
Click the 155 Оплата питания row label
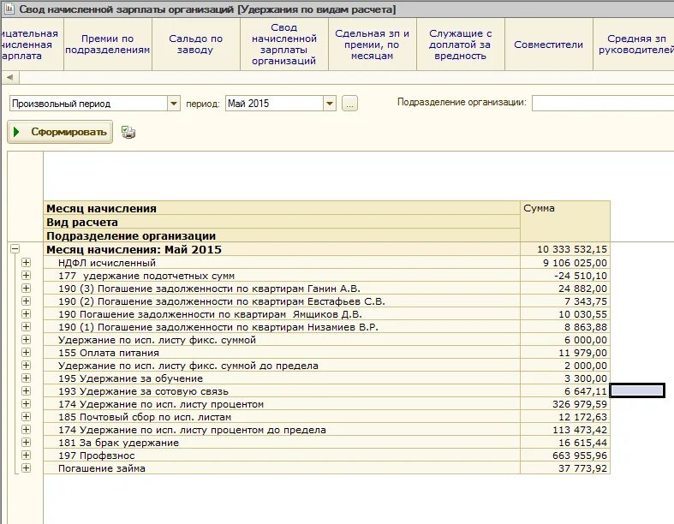tap(109, 353)
